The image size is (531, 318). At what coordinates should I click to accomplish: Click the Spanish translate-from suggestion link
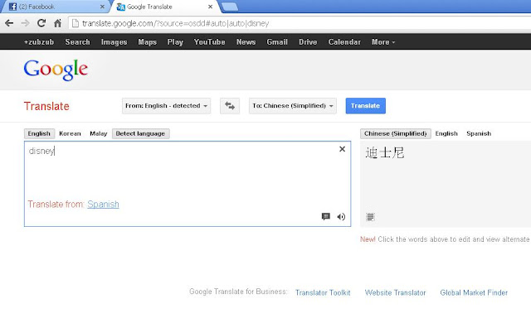point(103,204)
